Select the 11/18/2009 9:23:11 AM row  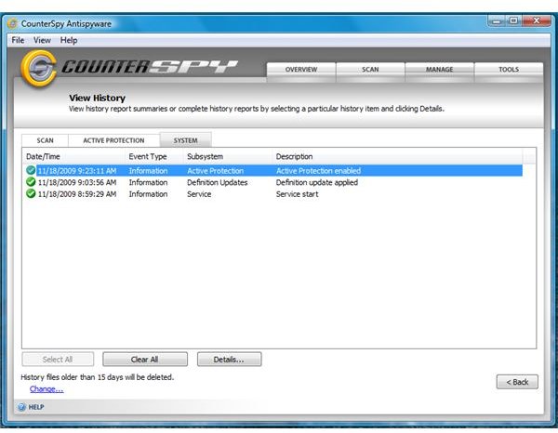tap(273, 171)
